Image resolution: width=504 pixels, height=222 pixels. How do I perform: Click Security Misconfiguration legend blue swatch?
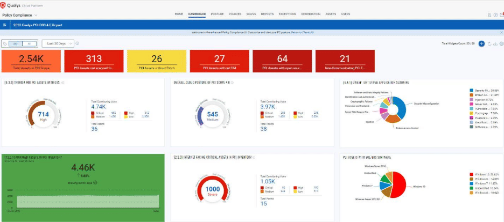pyautogui.click(x=471, y=91)
